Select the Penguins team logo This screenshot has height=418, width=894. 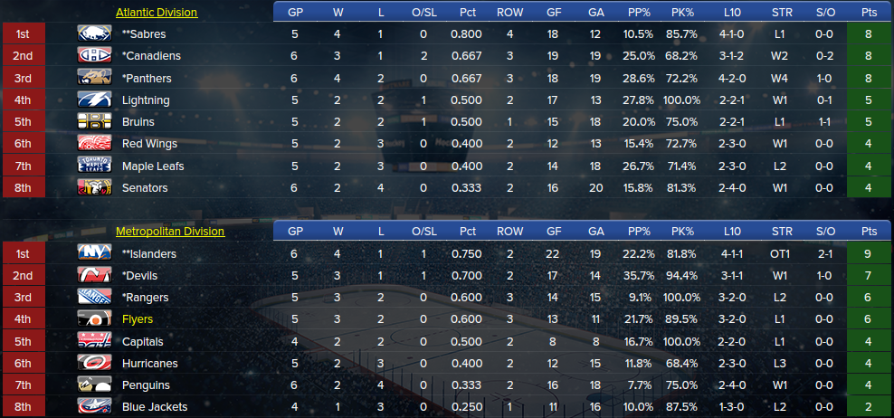pyautogui.click(x=94, y=385)
